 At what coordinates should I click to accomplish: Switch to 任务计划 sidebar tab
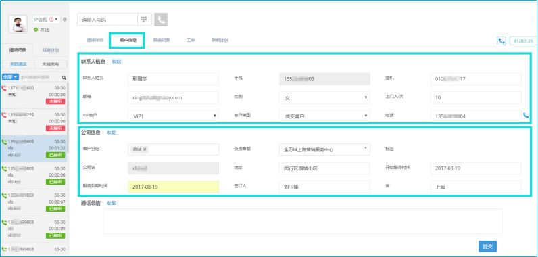(51, 50)
